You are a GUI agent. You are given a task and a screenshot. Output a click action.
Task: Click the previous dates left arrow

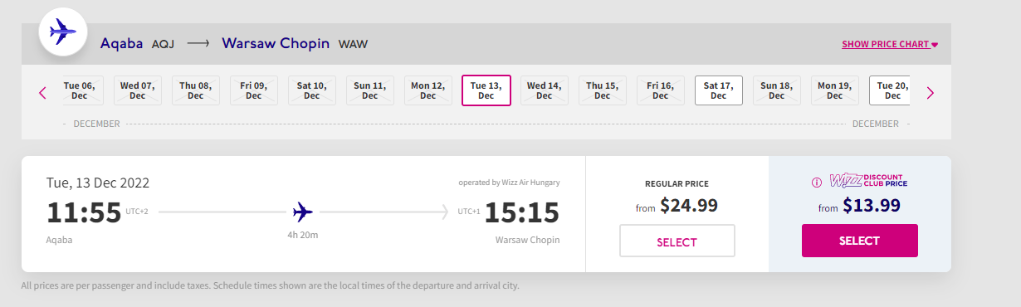(43, 93)
